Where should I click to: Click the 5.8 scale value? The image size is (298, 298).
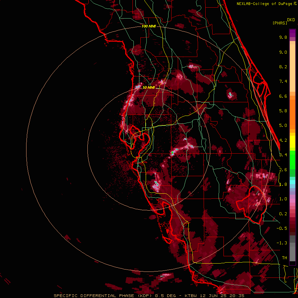click(x=283, y=111)
